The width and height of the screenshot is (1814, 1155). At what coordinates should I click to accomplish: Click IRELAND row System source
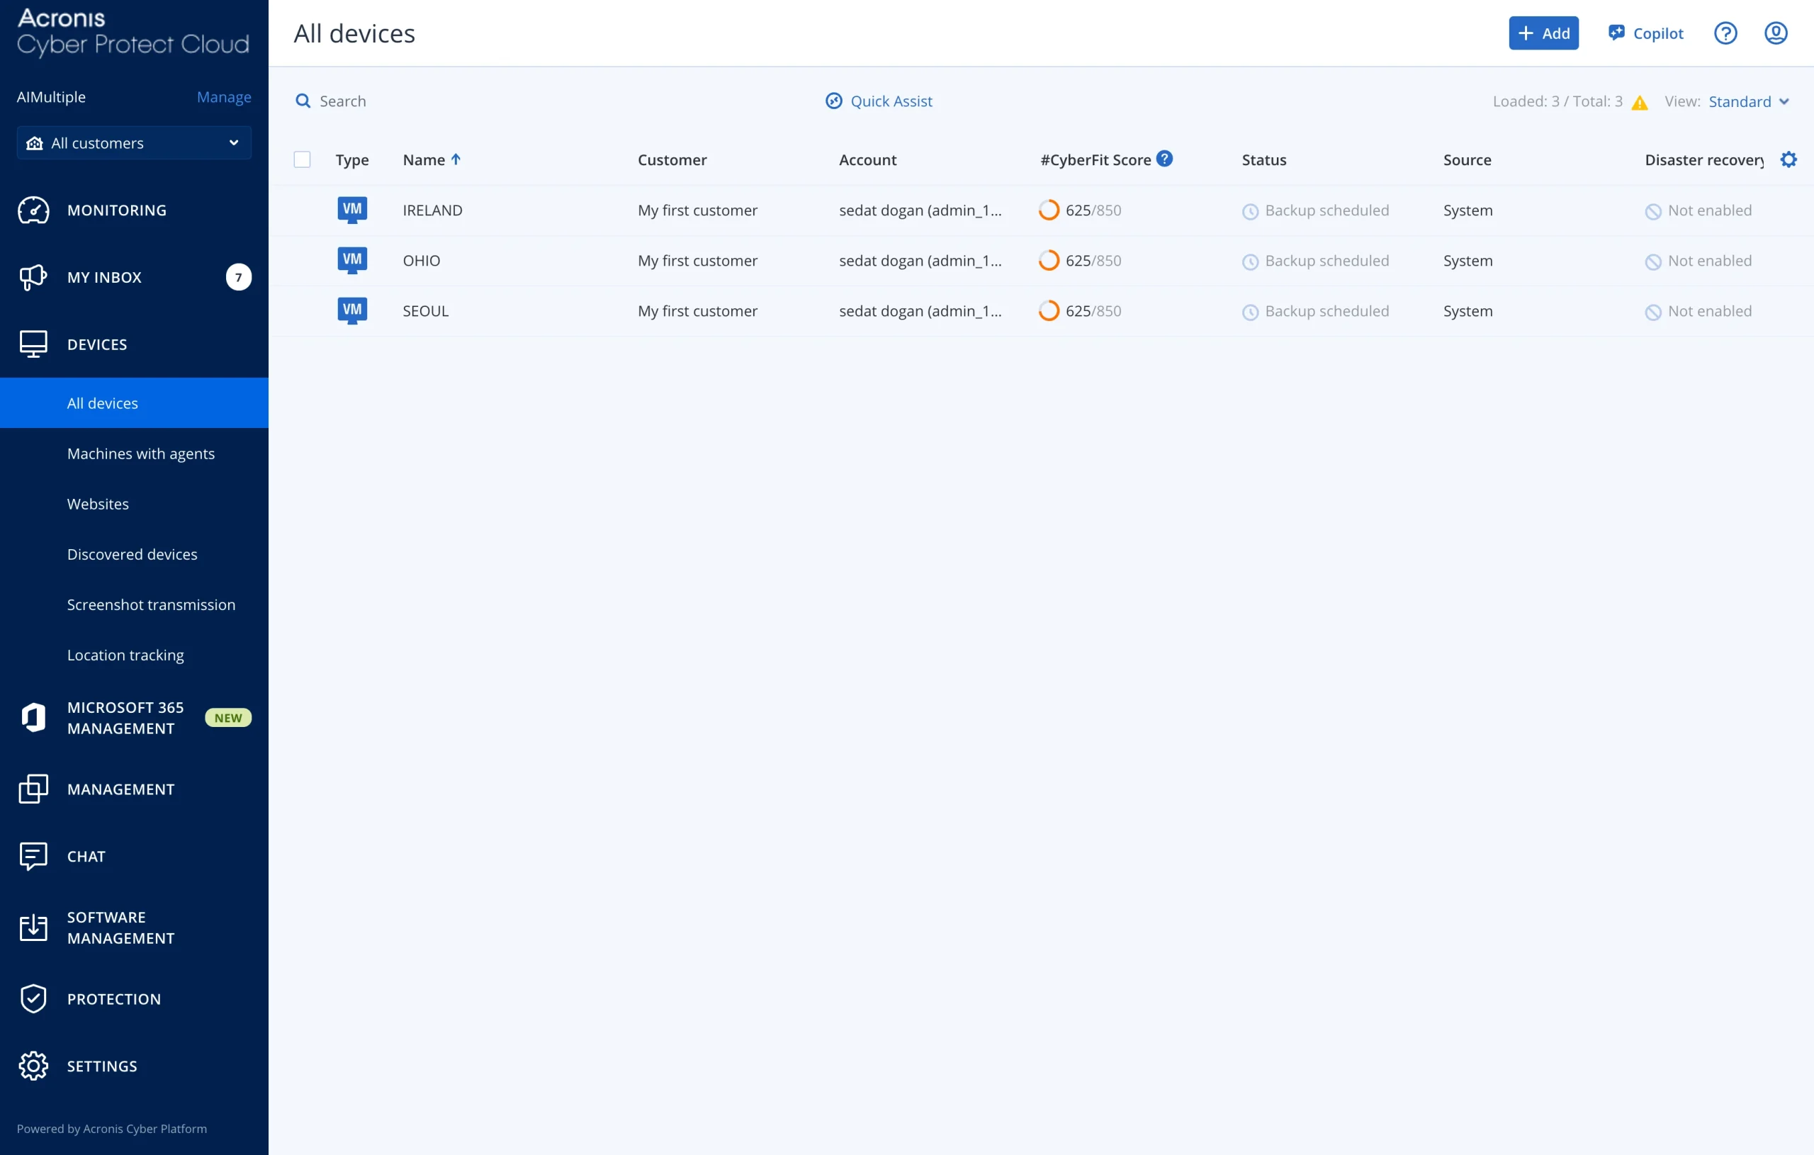point(1468,210)
